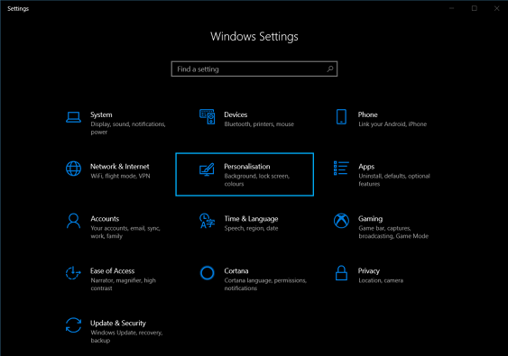Click the Accounts person icon
The width and height of the screenshot is (508, 356).
74,221
